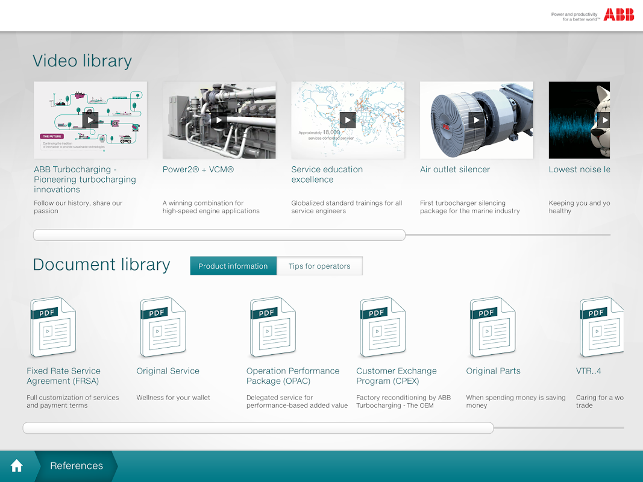The image size is (643, 482).
Task: Open the Power2® + VCM® title link
Action: (198, 170)
